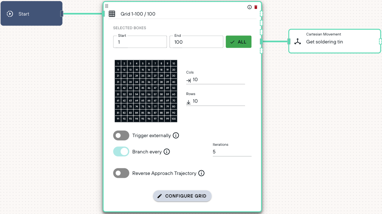Click the Start node play icon
The width and height of the screenshot is (382, 214).
pos(10,14)
